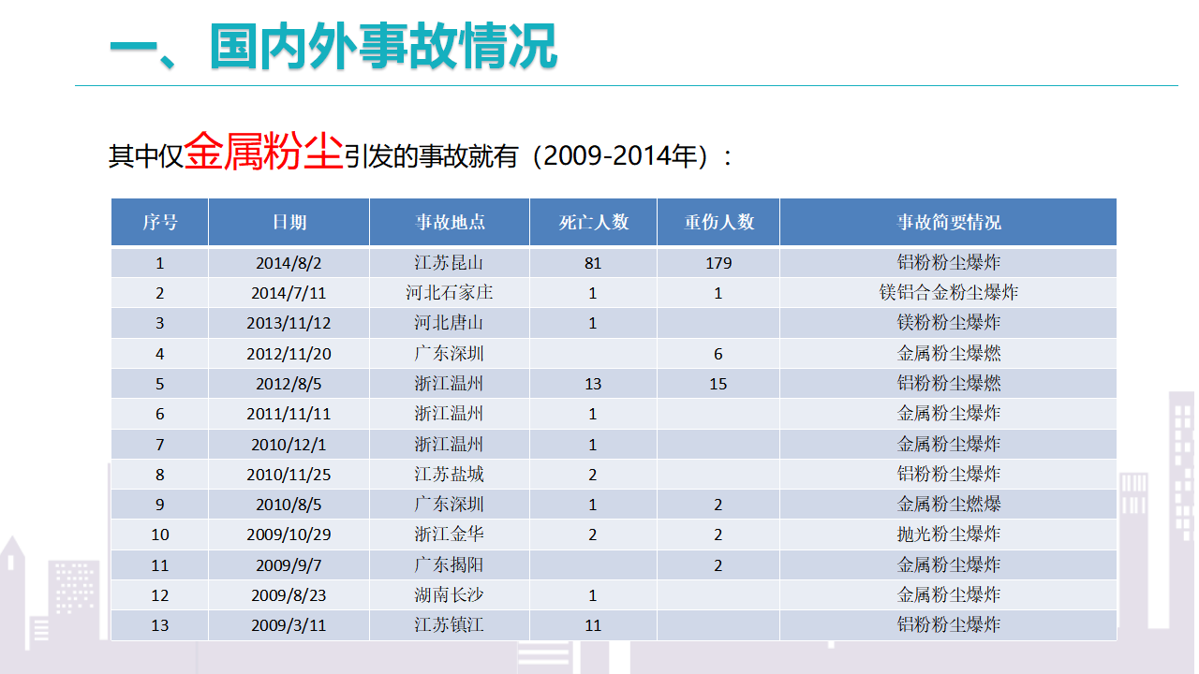Click the 2009-2014年 text in subtitle
The image size is (1199, 674).
620,156
